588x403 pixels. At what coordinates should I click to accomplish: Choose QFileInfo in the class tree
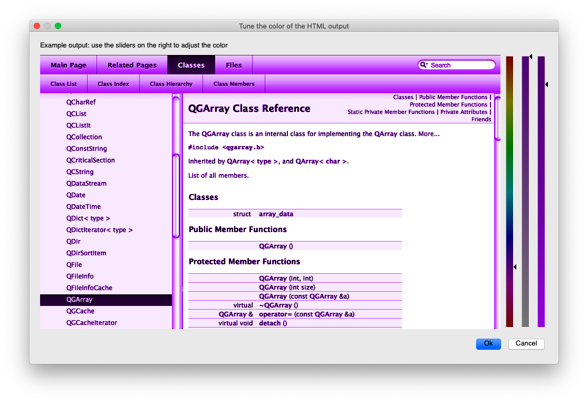(80, 276)
